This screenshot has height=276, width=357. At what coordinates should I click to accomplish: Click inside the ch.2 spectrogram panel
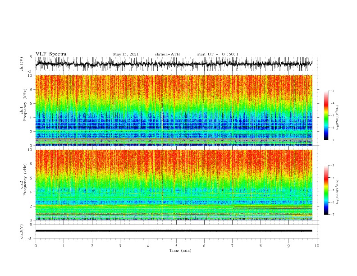174,185
